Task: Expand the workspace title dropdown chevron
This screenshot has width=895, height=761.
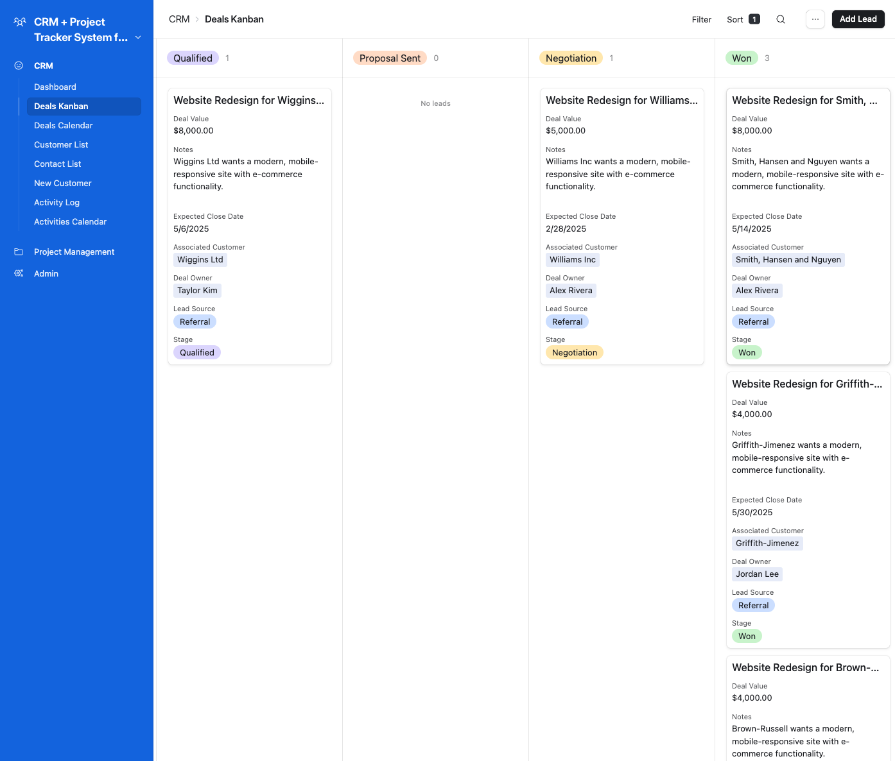Action: coord(138,37)
